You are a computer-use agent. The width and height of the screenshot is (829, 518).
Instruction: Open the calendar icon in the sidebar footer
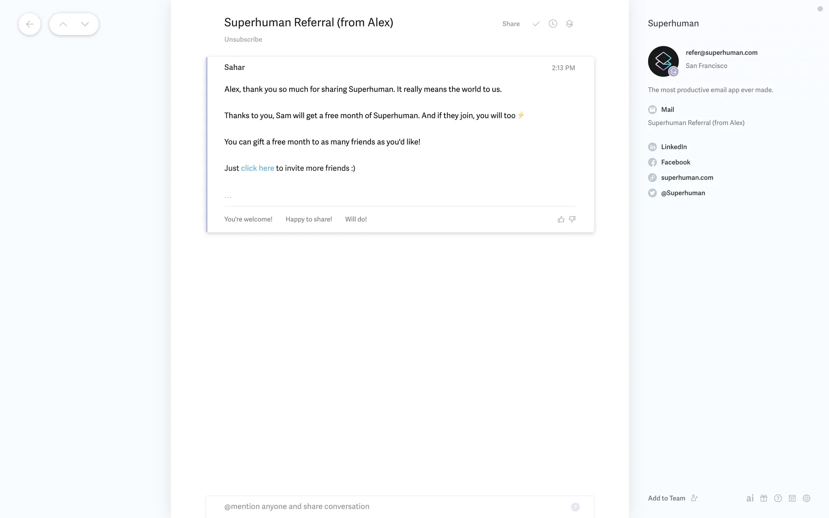792,498
